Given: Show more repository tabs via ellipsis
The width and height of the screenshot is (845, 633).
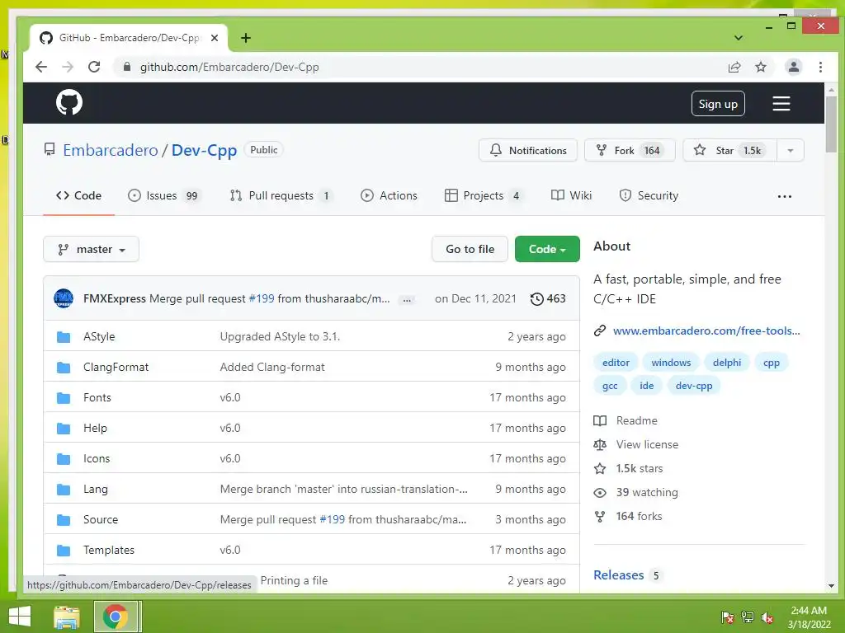Looking at the screenshot, I should [x=785, y=196].
